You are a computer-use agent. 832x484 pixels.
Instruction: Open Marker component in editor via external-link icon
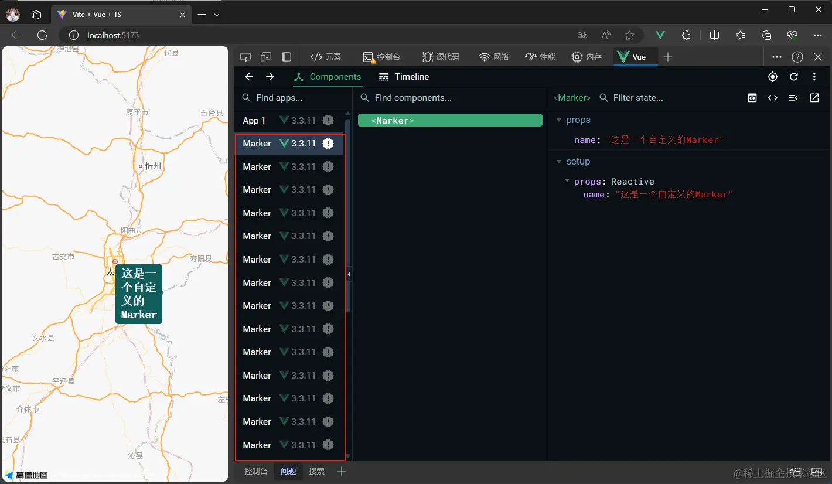coord(814,98)
